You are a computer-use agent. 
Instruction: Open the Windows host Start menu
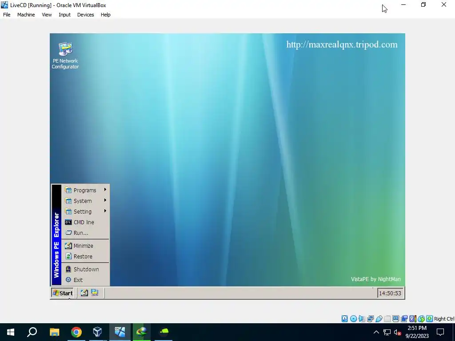click(x=11, y=332)
